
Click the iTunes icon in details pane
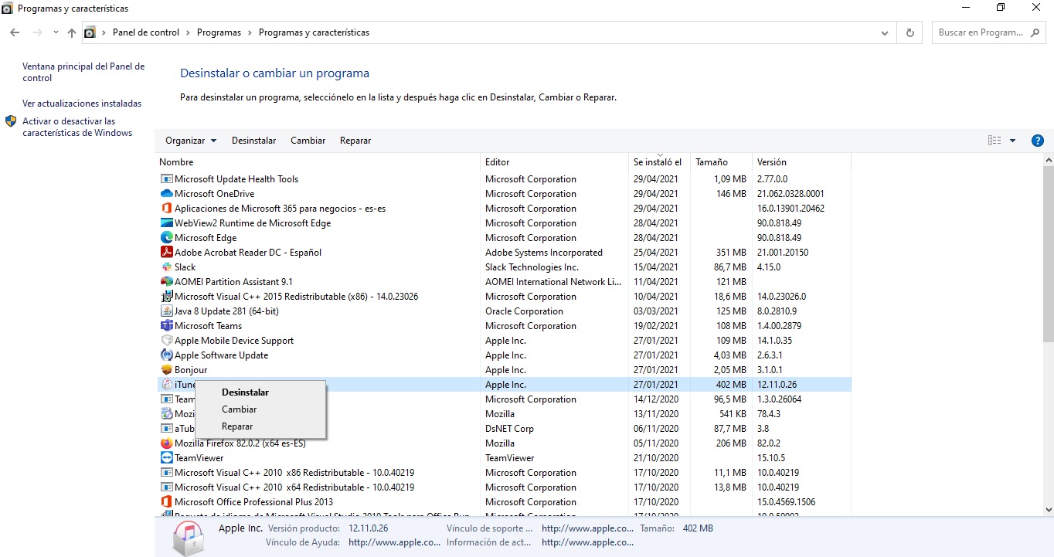click(188, 538)
